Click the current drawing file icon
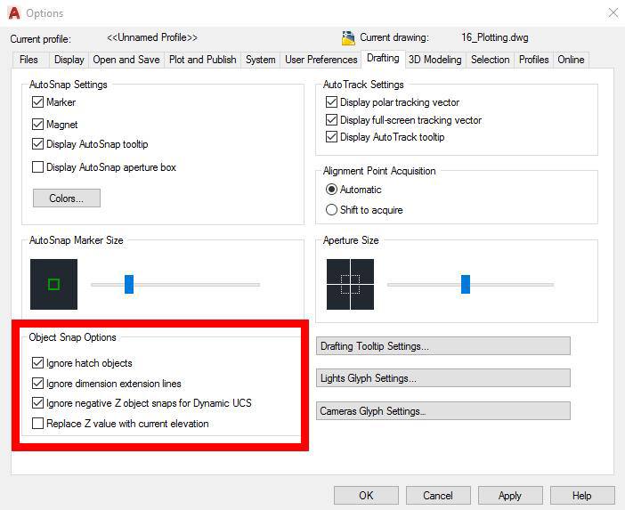The width and height of the screenshot is (625, 510). [348, 38]
